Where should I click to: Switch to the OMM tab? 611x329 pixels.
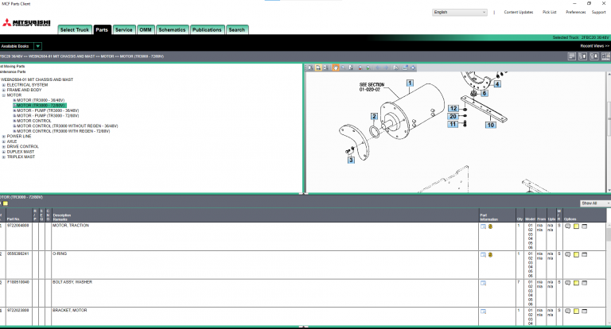click(146, 29)
